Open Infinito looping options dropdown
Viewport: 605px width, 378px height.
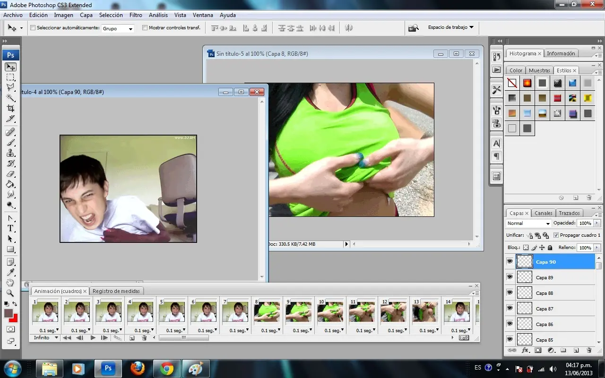tap(46, 338)
